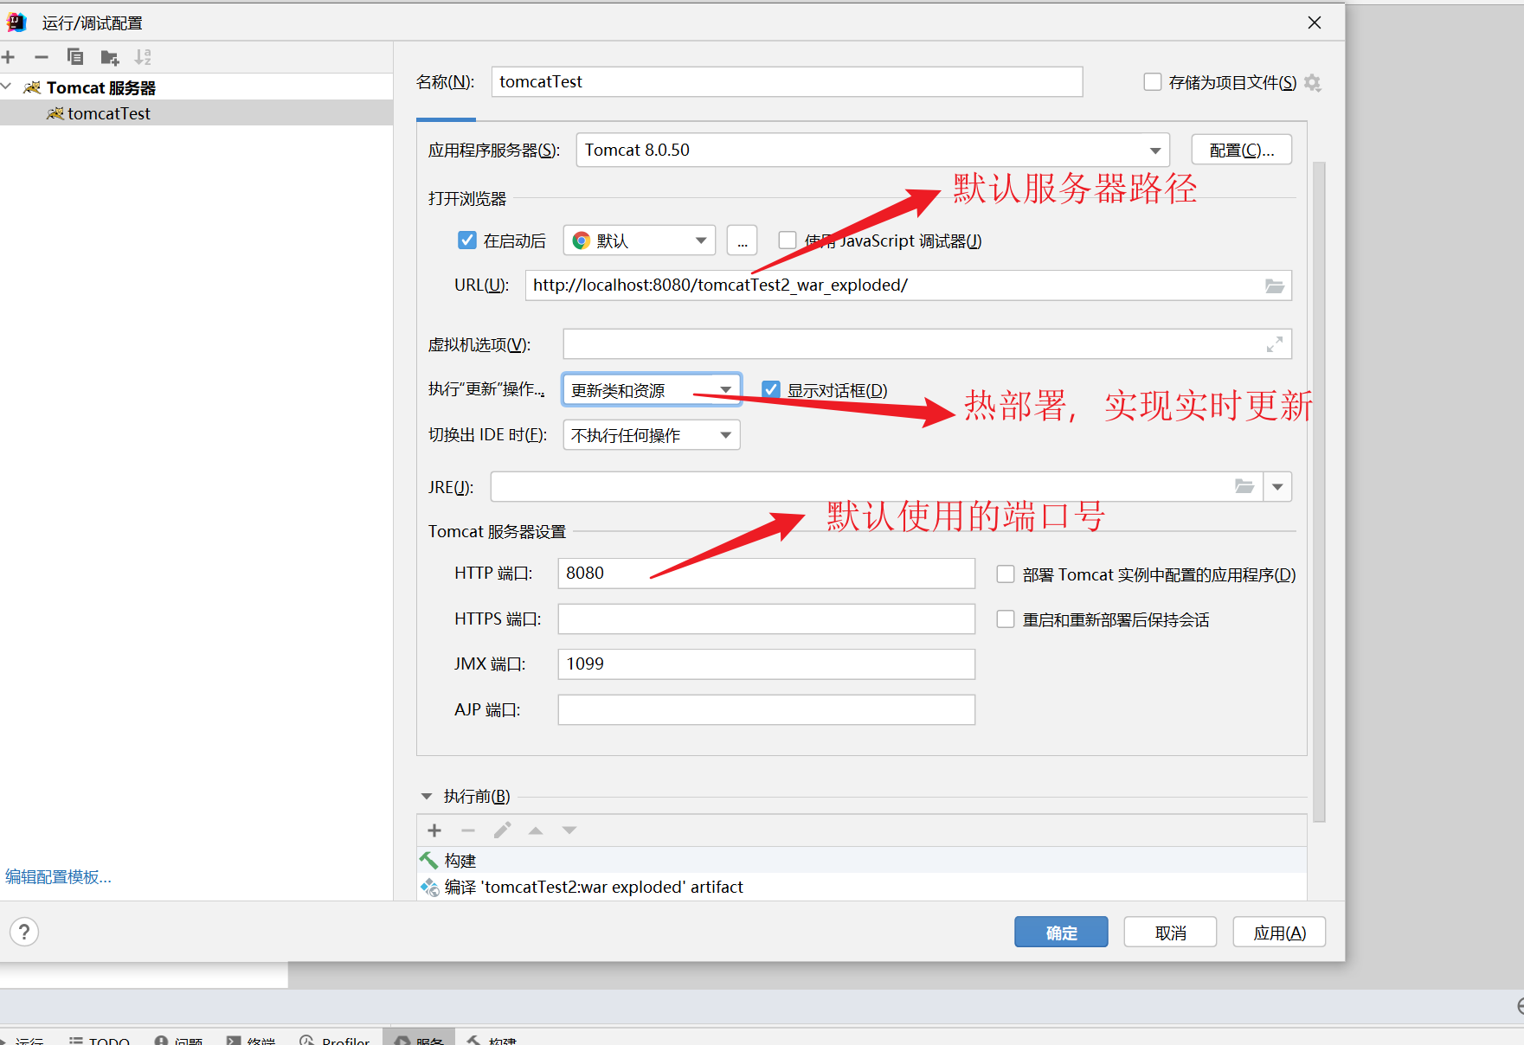
Task: Remove the selected run configuration
Action: click(42, 57)
